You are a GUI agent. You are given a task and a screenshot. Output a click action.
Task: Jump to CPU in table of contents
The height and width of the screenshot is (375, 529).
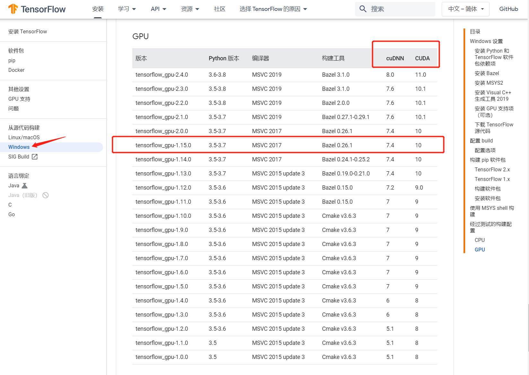click(x=480, y=240)
